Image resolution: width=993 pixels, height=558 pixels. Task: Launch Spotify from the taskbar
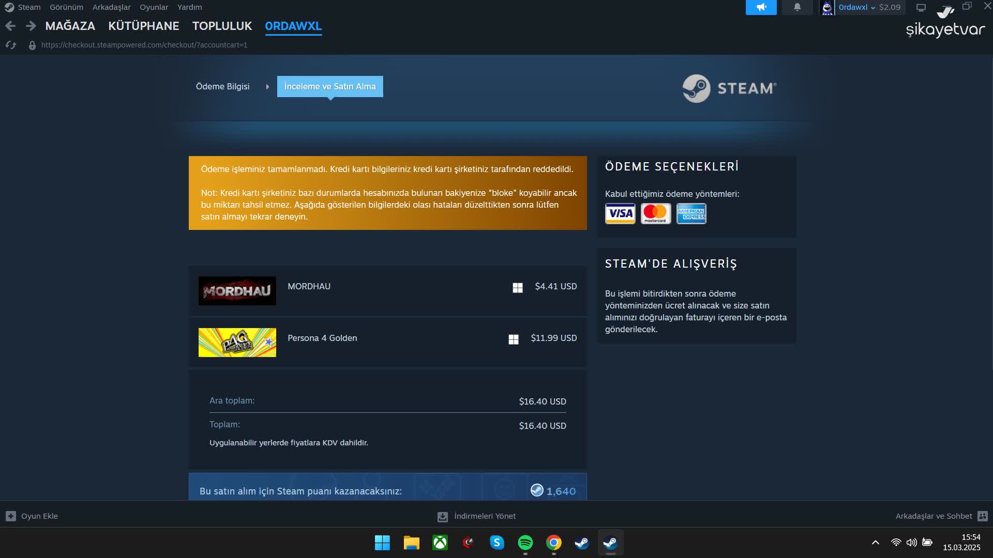point(525,542)
